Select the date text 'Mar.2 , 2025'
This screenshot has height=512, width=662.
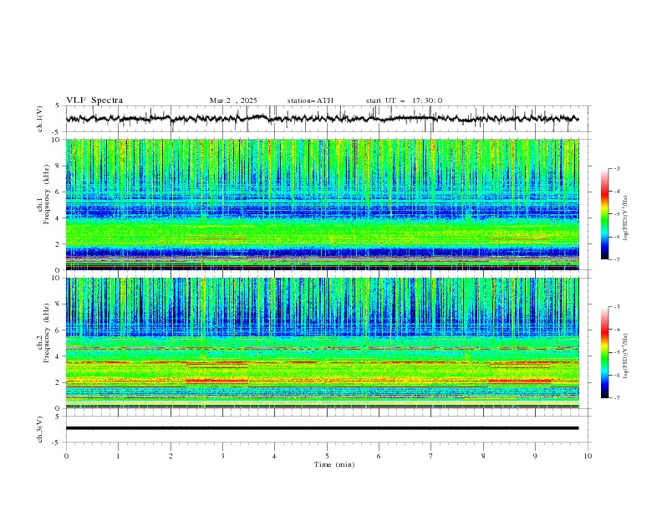click(233, 100)
